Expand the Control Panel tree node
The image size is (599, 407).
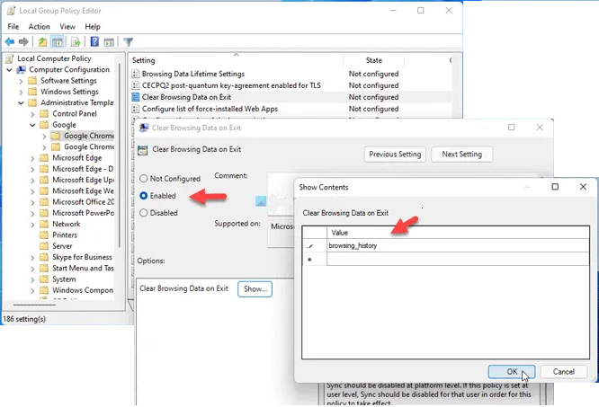(32, 114)
